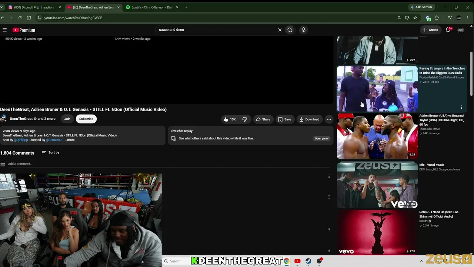Open the live chat replay panel

tap(321, 138)
